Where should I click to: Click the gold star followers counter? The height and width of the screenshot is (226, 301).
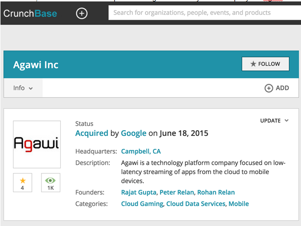tap(23, 183)
